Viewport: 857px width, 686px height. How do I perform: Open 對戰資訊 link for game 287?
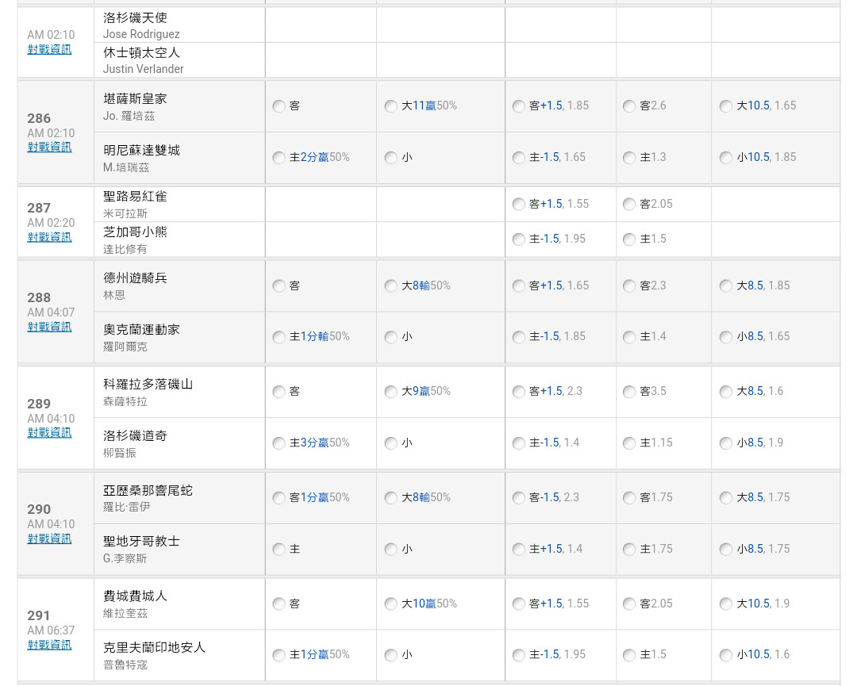pos(49,237)
